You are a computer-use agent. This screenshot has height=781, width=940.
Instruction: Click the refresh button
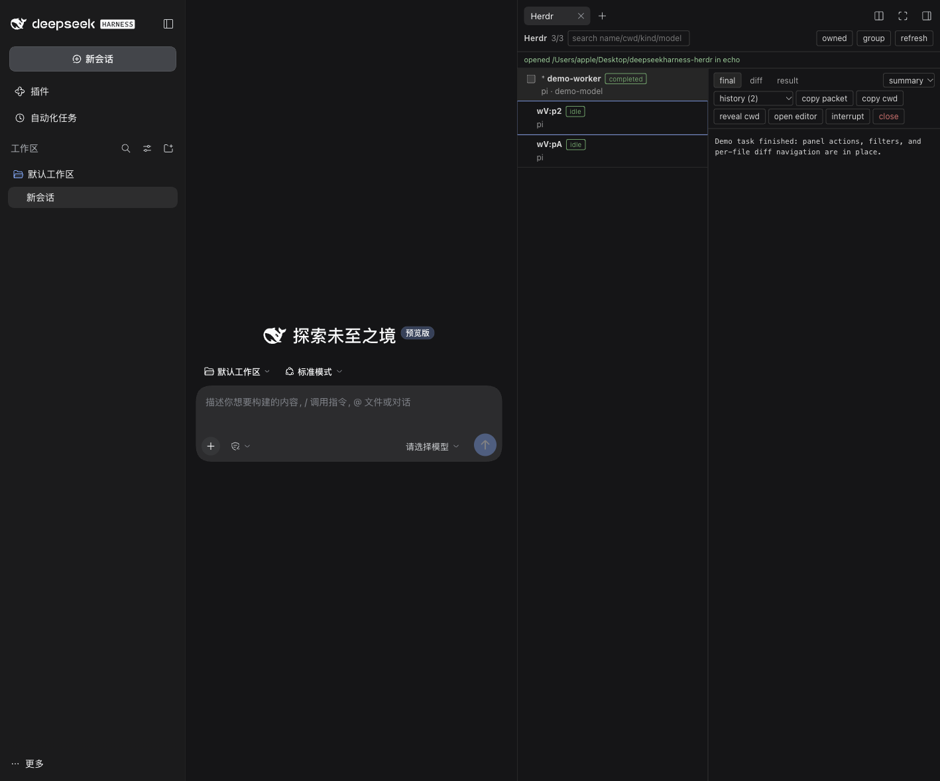(913, 38)
